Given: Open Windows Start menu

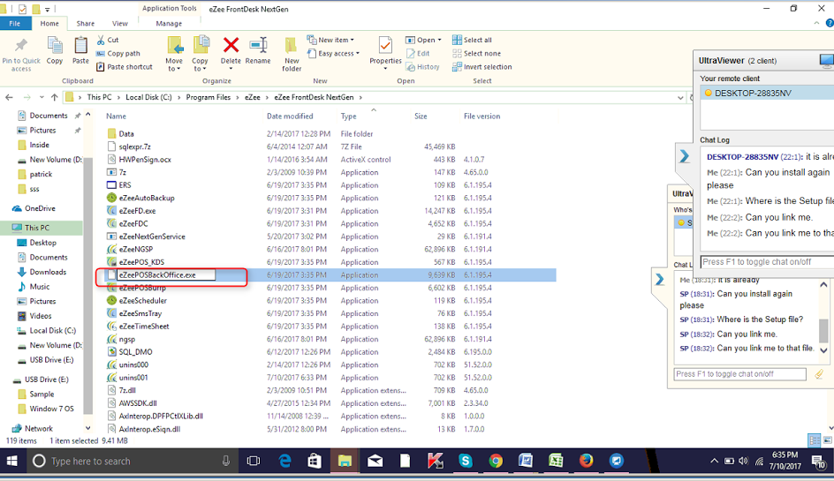Looking at the screenshot, I should point(11,461).
